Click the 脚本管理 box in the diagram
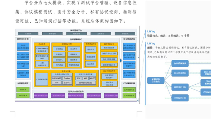211x119 pixels. point(52,34)
